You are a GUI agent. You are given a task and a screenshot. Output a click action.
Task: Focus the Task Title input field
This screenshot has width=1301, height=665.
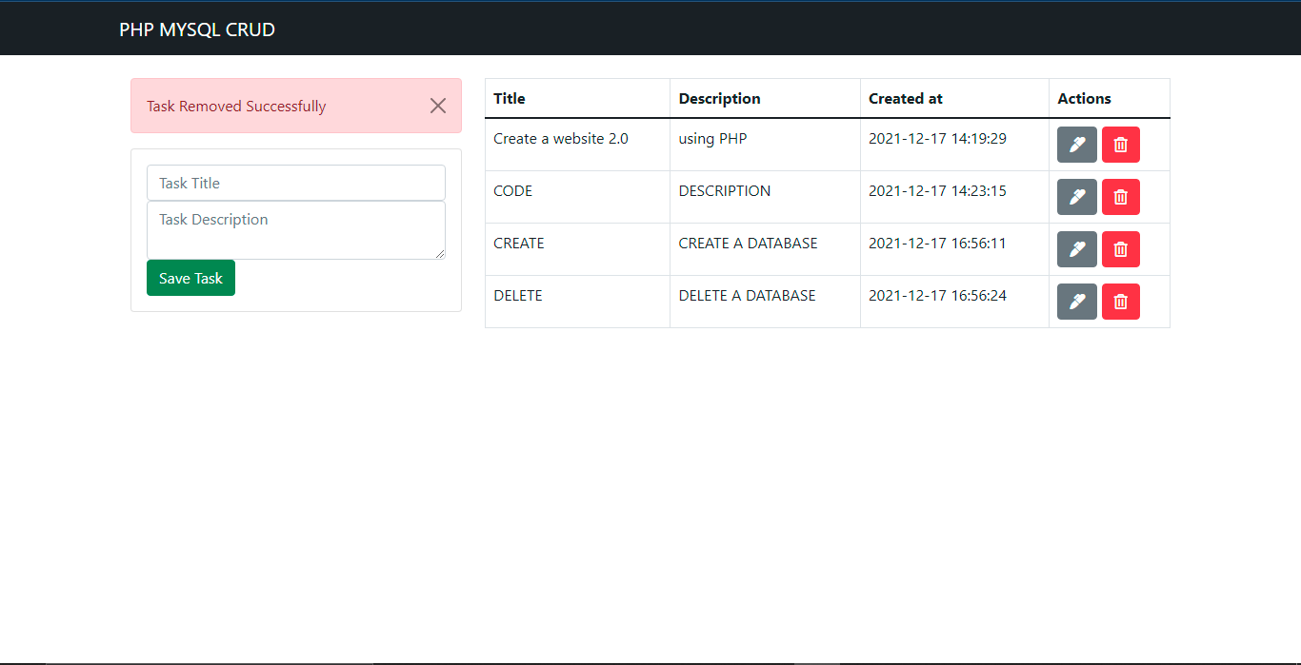[296, 183]
